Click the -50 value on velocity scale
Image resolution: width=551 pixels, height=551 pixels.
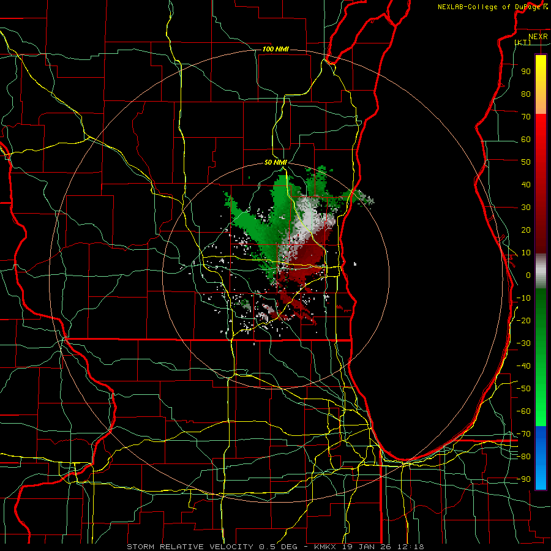coord(523,389)
